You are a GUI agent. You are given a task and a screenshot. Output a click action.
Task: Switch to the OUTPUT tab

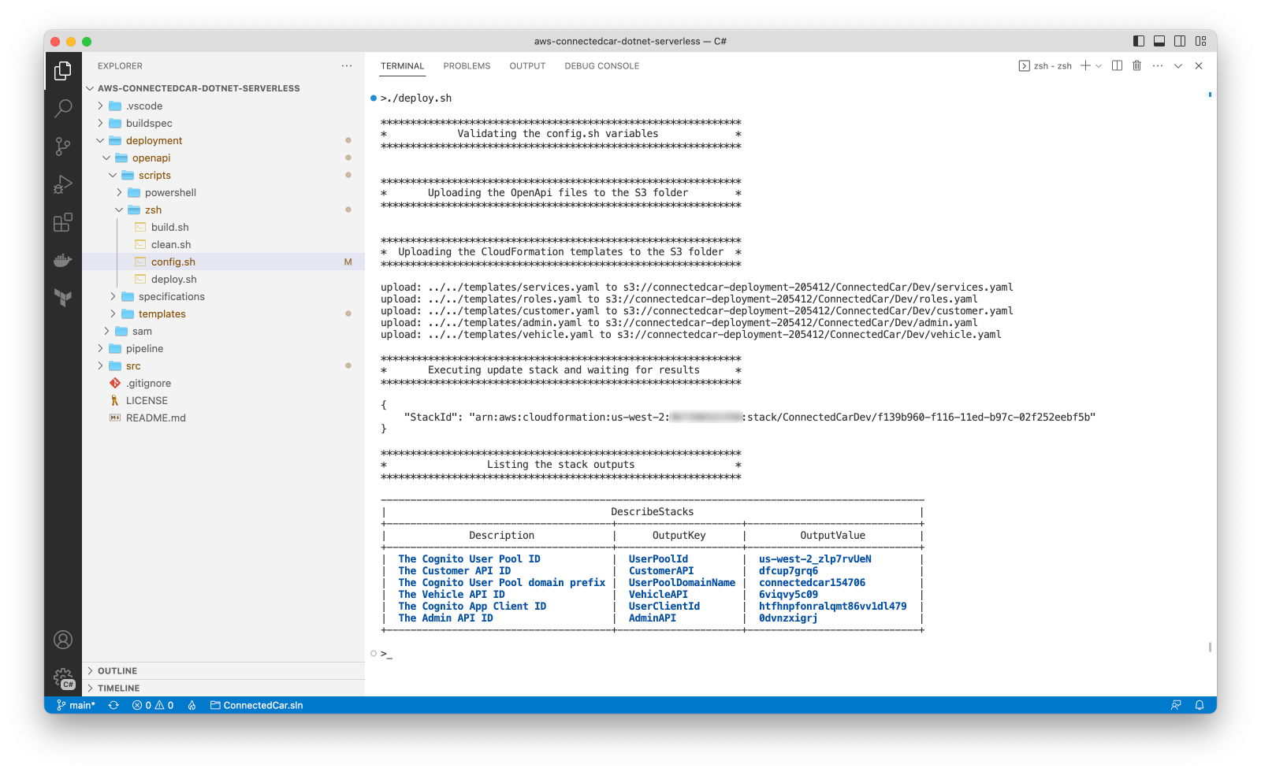pos(527,66)
